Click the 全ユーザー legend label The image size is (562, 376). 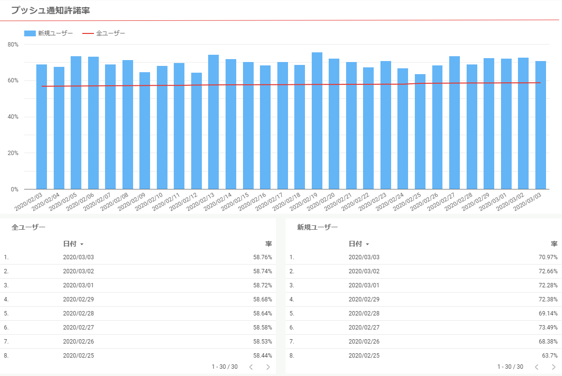pyautogui.click(x=111, y=33)
